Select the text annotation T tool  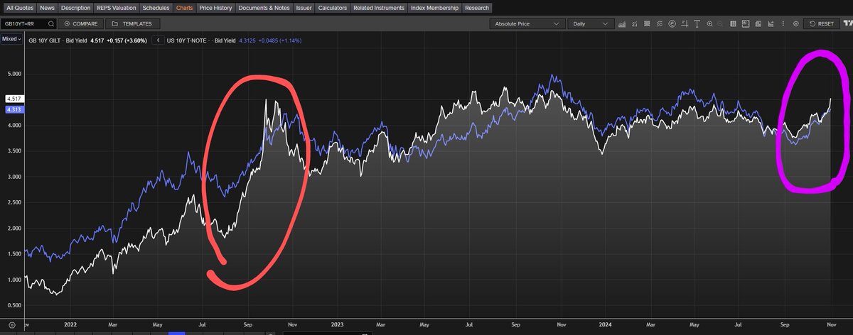697,23
